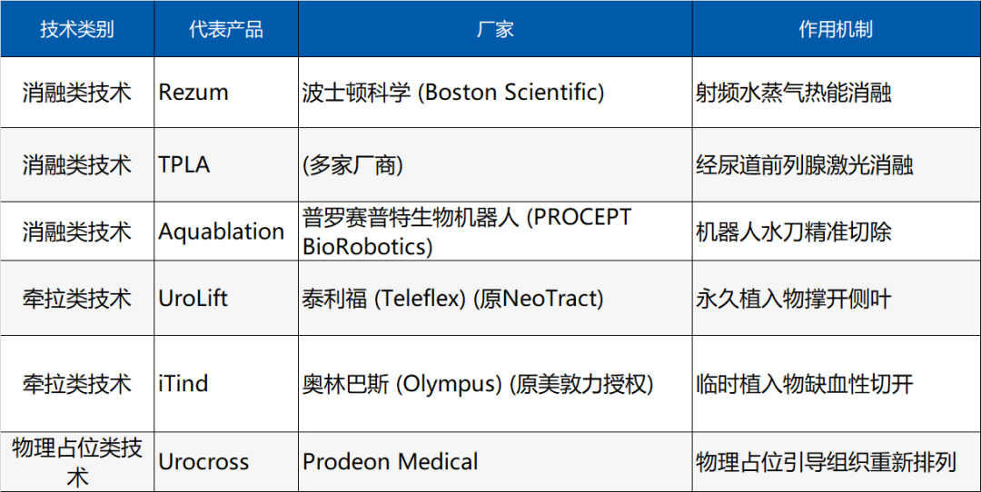The image size is (981, 492).
Task: Click the iTind product cell
Action: [226, 384]
